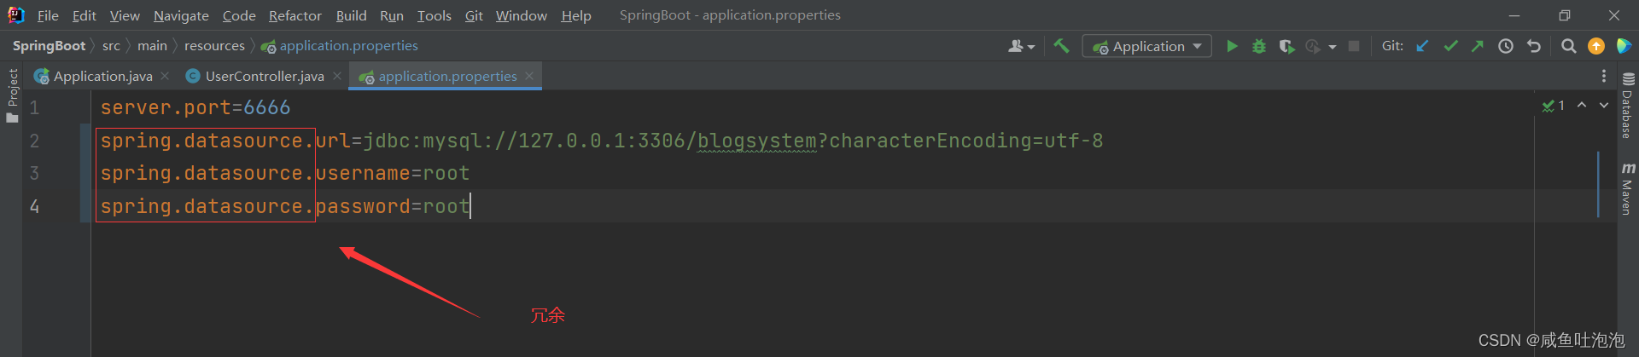Toggle the Project tool window
The width and height of the screenshot is (1639, 357).
coord(13,94)
